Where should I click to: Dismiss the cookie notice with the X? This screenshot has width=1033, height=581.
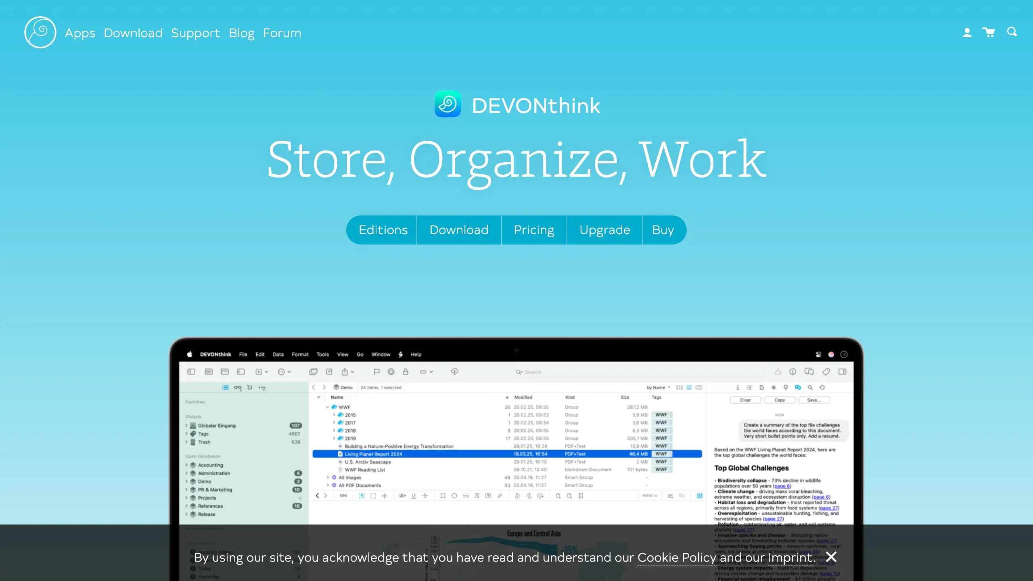pos(831,557)
